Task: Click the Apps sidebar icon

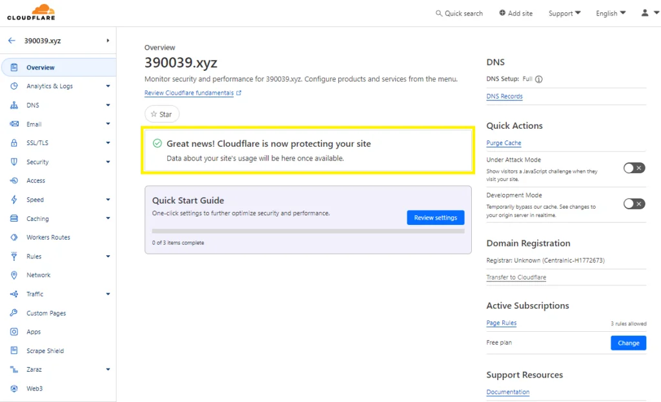Action: [14, 332]
